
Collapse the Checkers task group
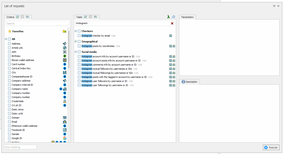(x=76, y=31)
